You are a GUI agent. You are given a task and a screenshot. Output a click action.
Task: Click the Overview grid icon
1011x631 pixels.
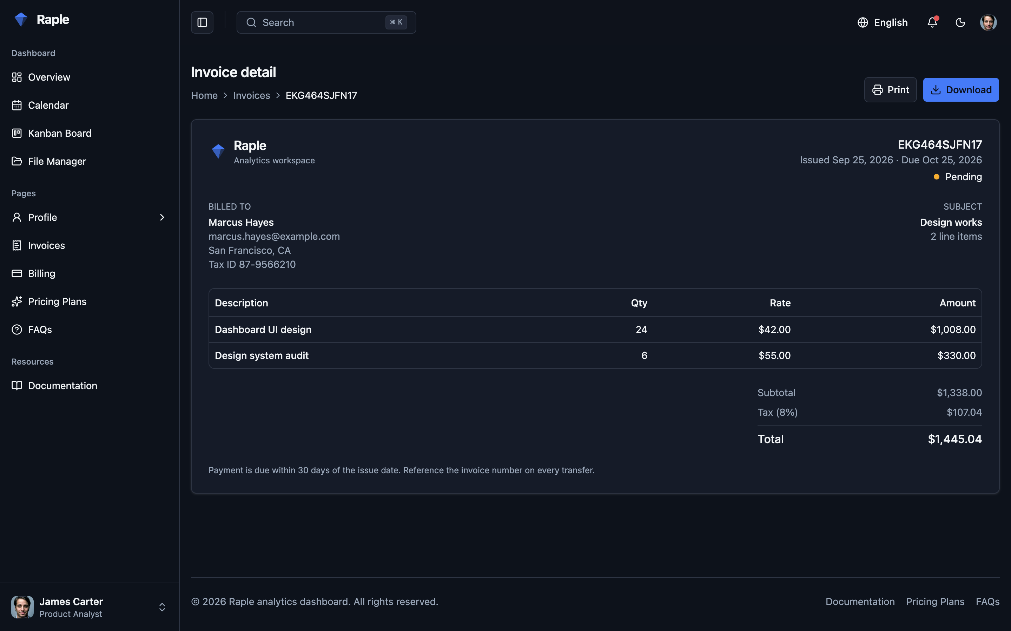pyautogui.click(x=17, y=77)
